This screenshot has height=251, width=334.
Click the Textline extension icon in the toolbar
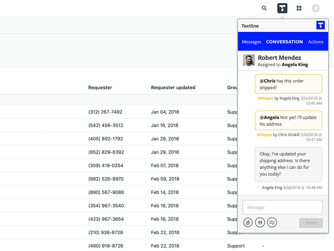click(282, 8)
